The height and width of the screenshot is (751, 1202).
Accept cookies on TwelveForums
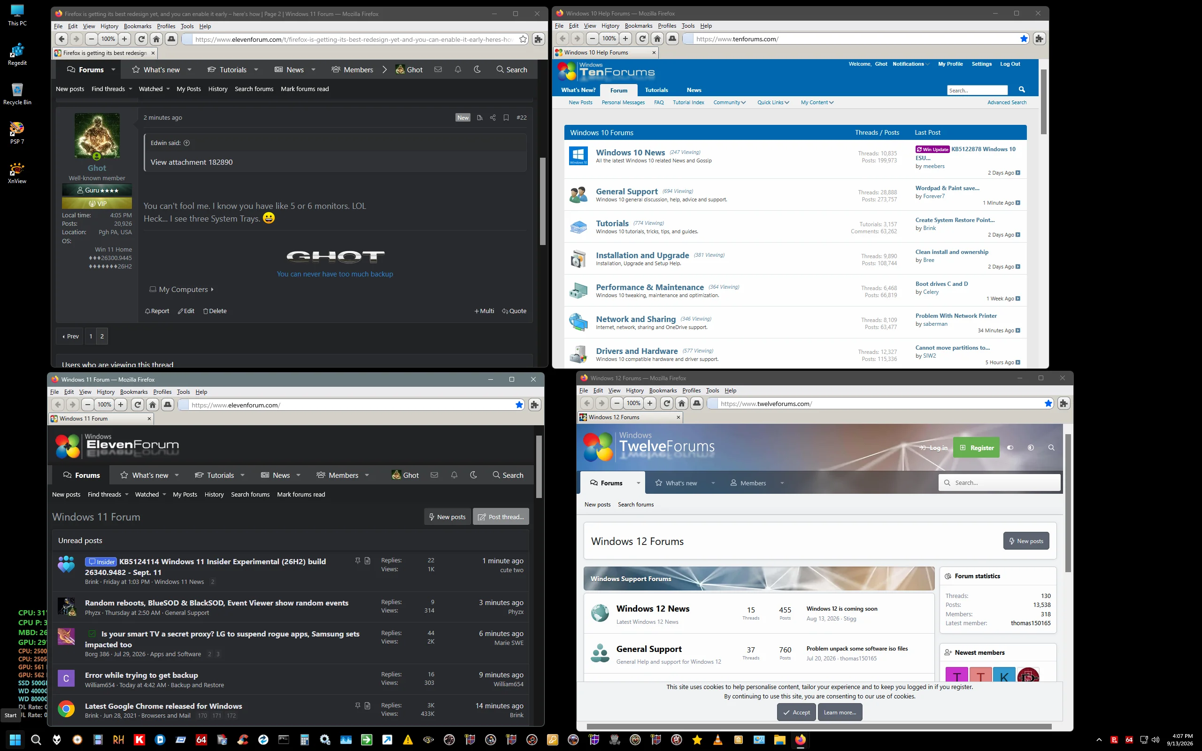tap(796, 712)
